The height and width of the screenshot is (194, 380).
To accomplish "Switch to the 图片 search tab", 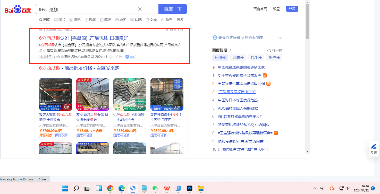I will tap(60, 20).
